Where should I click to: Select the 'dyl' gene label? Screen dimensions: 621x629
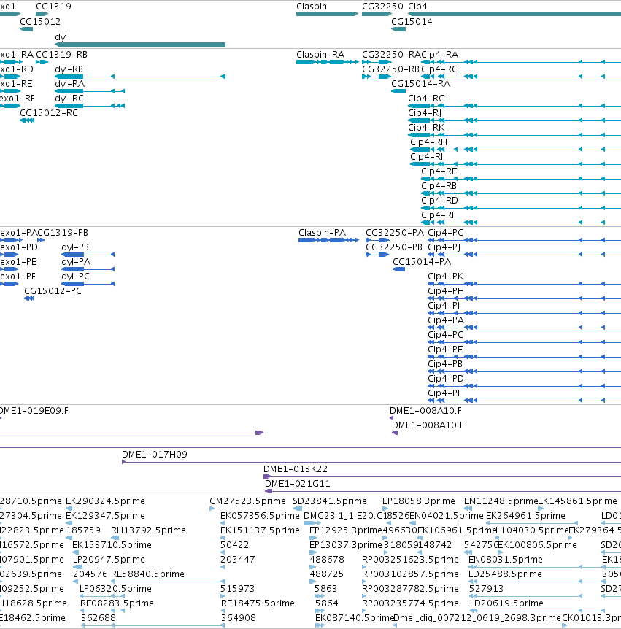(x=61, y=37)
